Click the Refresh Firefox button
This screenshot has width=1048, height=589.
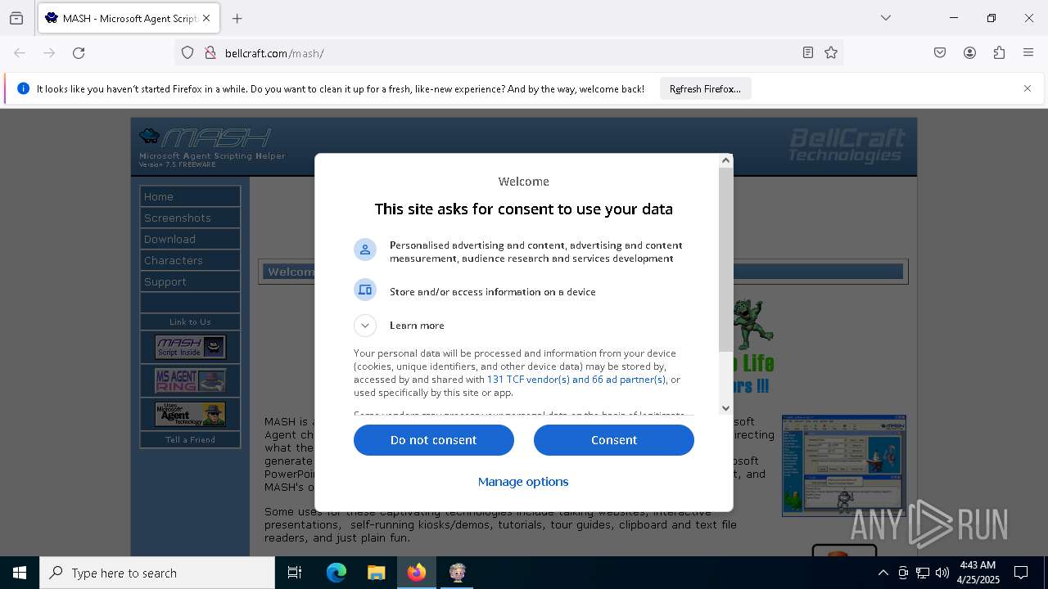click(705, 89)
